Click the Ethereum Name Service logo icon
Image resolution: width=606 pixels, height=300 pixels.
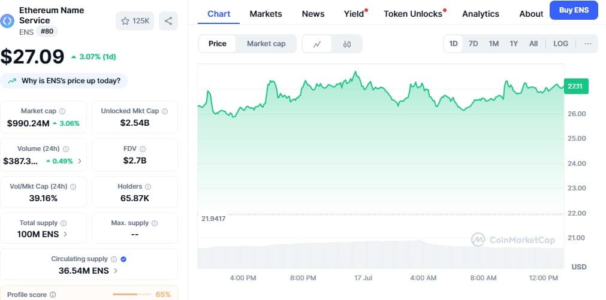(7, 21)
